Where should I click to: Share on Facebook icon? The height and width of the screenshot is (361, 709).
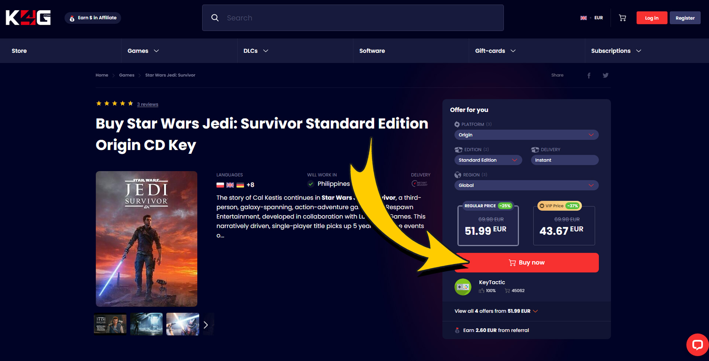[589, 75]
